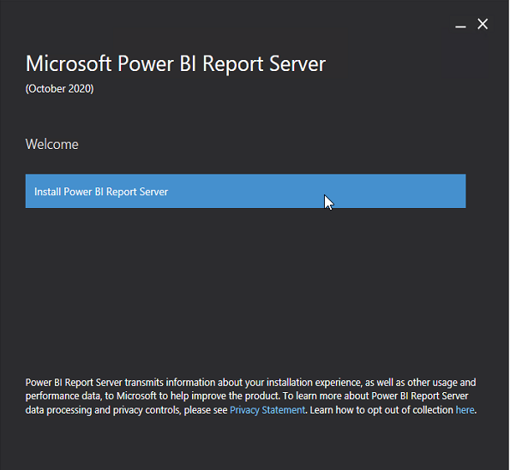Learn about privacy via Privacy Statement

(x=267, y=410)
